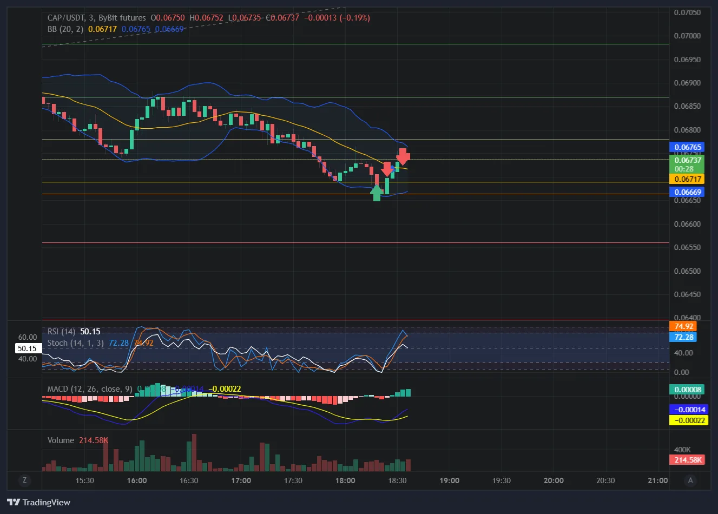The height and width of the screenshot is (514, 718).
Task: Click the 0.06600 price scale label
Action: [687, 224]
